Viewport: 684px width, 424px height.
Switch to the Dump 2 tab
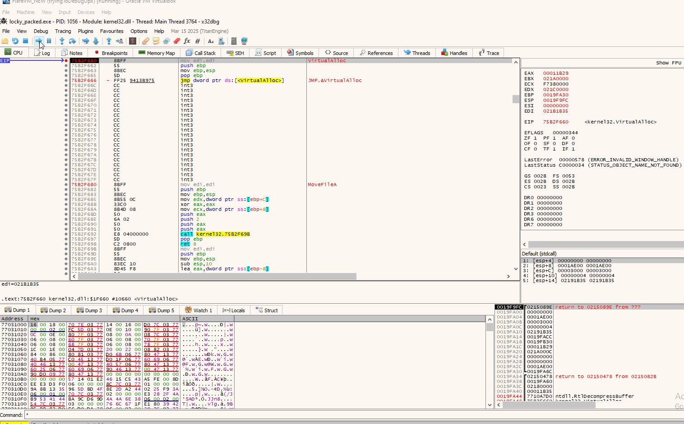click(53, 310)
